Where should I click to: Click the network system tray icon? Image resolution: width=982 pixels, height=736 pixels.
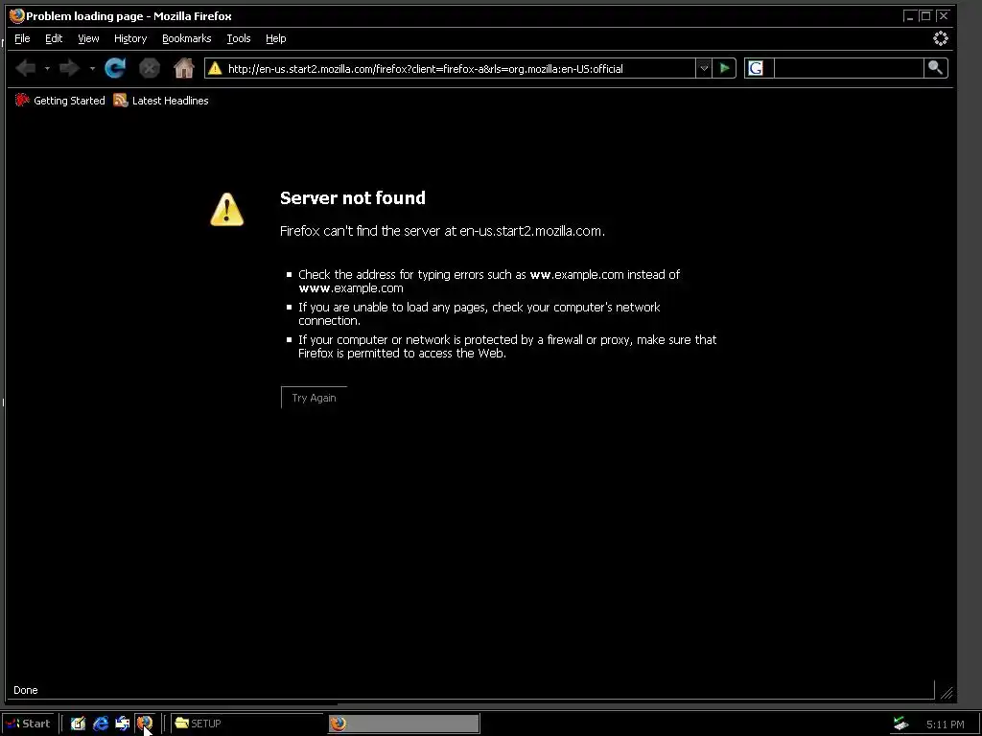[900, 724]
